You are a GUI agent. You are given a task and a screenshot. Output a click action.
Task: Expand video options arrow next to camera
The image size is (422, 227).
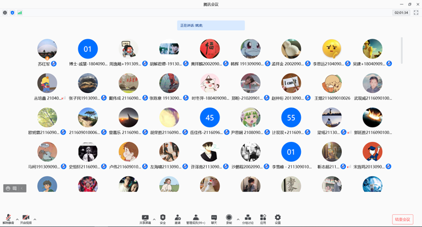tap(35, 219)
